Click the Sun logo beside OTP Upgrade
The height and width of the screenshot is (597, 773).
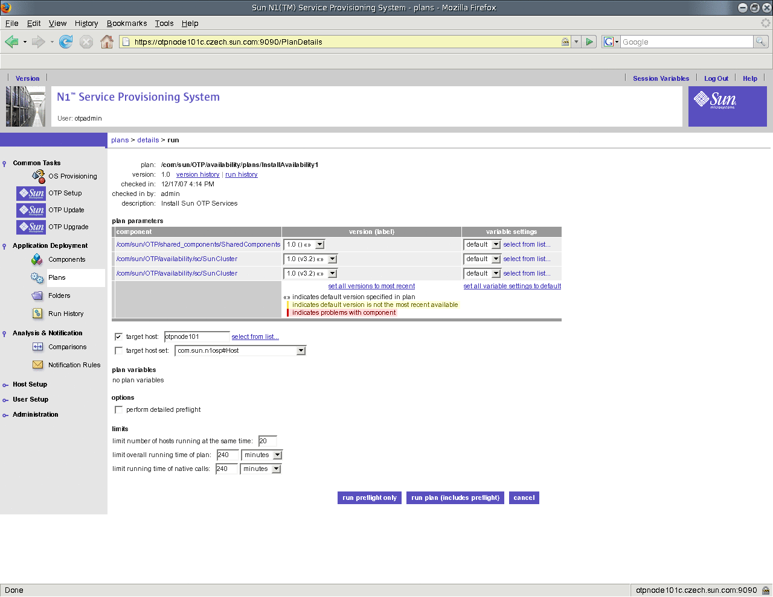tap(31, 227)
